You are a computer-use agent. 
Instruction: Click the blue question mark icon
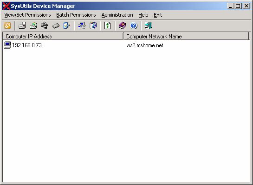pyautogui.click(x=134, y=25)
